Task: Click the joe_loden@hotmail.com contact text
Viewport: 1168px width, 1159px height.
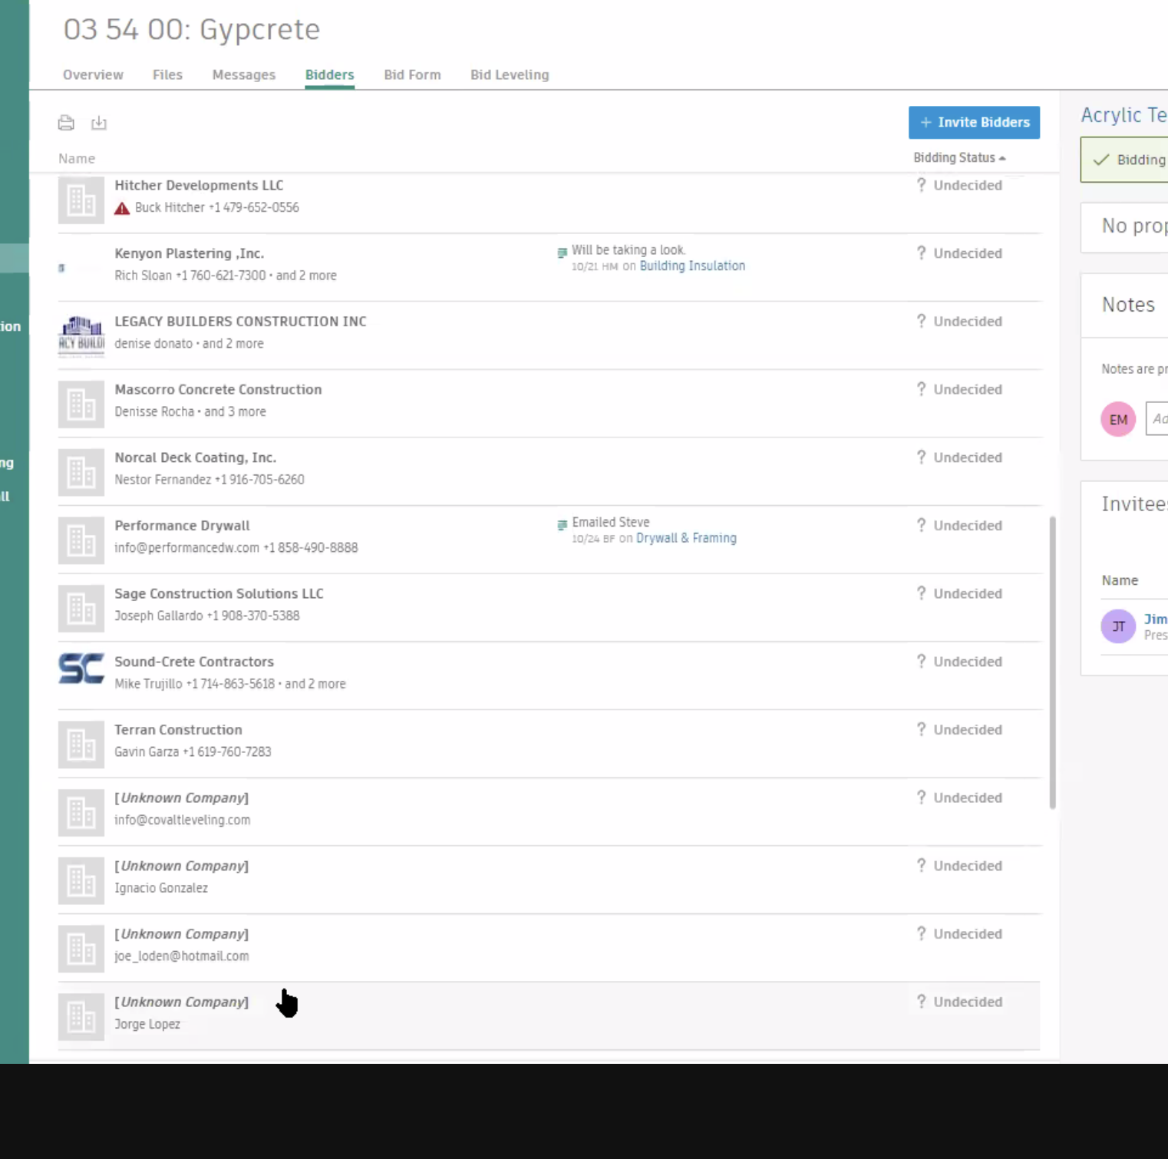Action: pos(181,956)
